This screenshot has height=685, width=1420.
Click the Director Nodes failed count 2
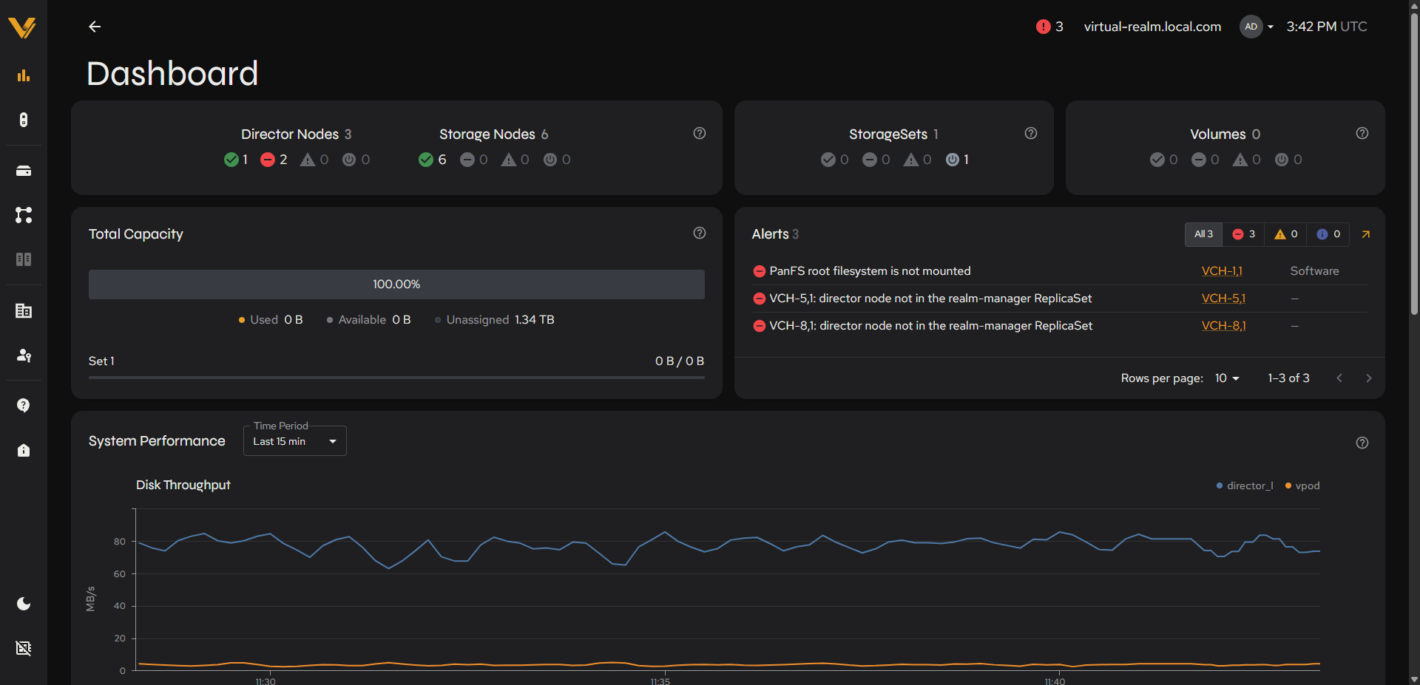coord(274,160)
